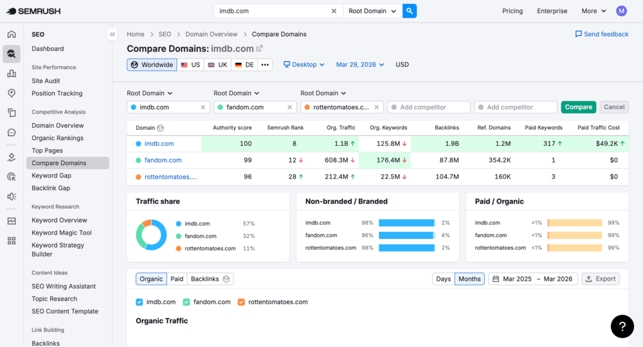
Task: Open the Mar 29, 2026 date dropdown
Action: (360, 65)
